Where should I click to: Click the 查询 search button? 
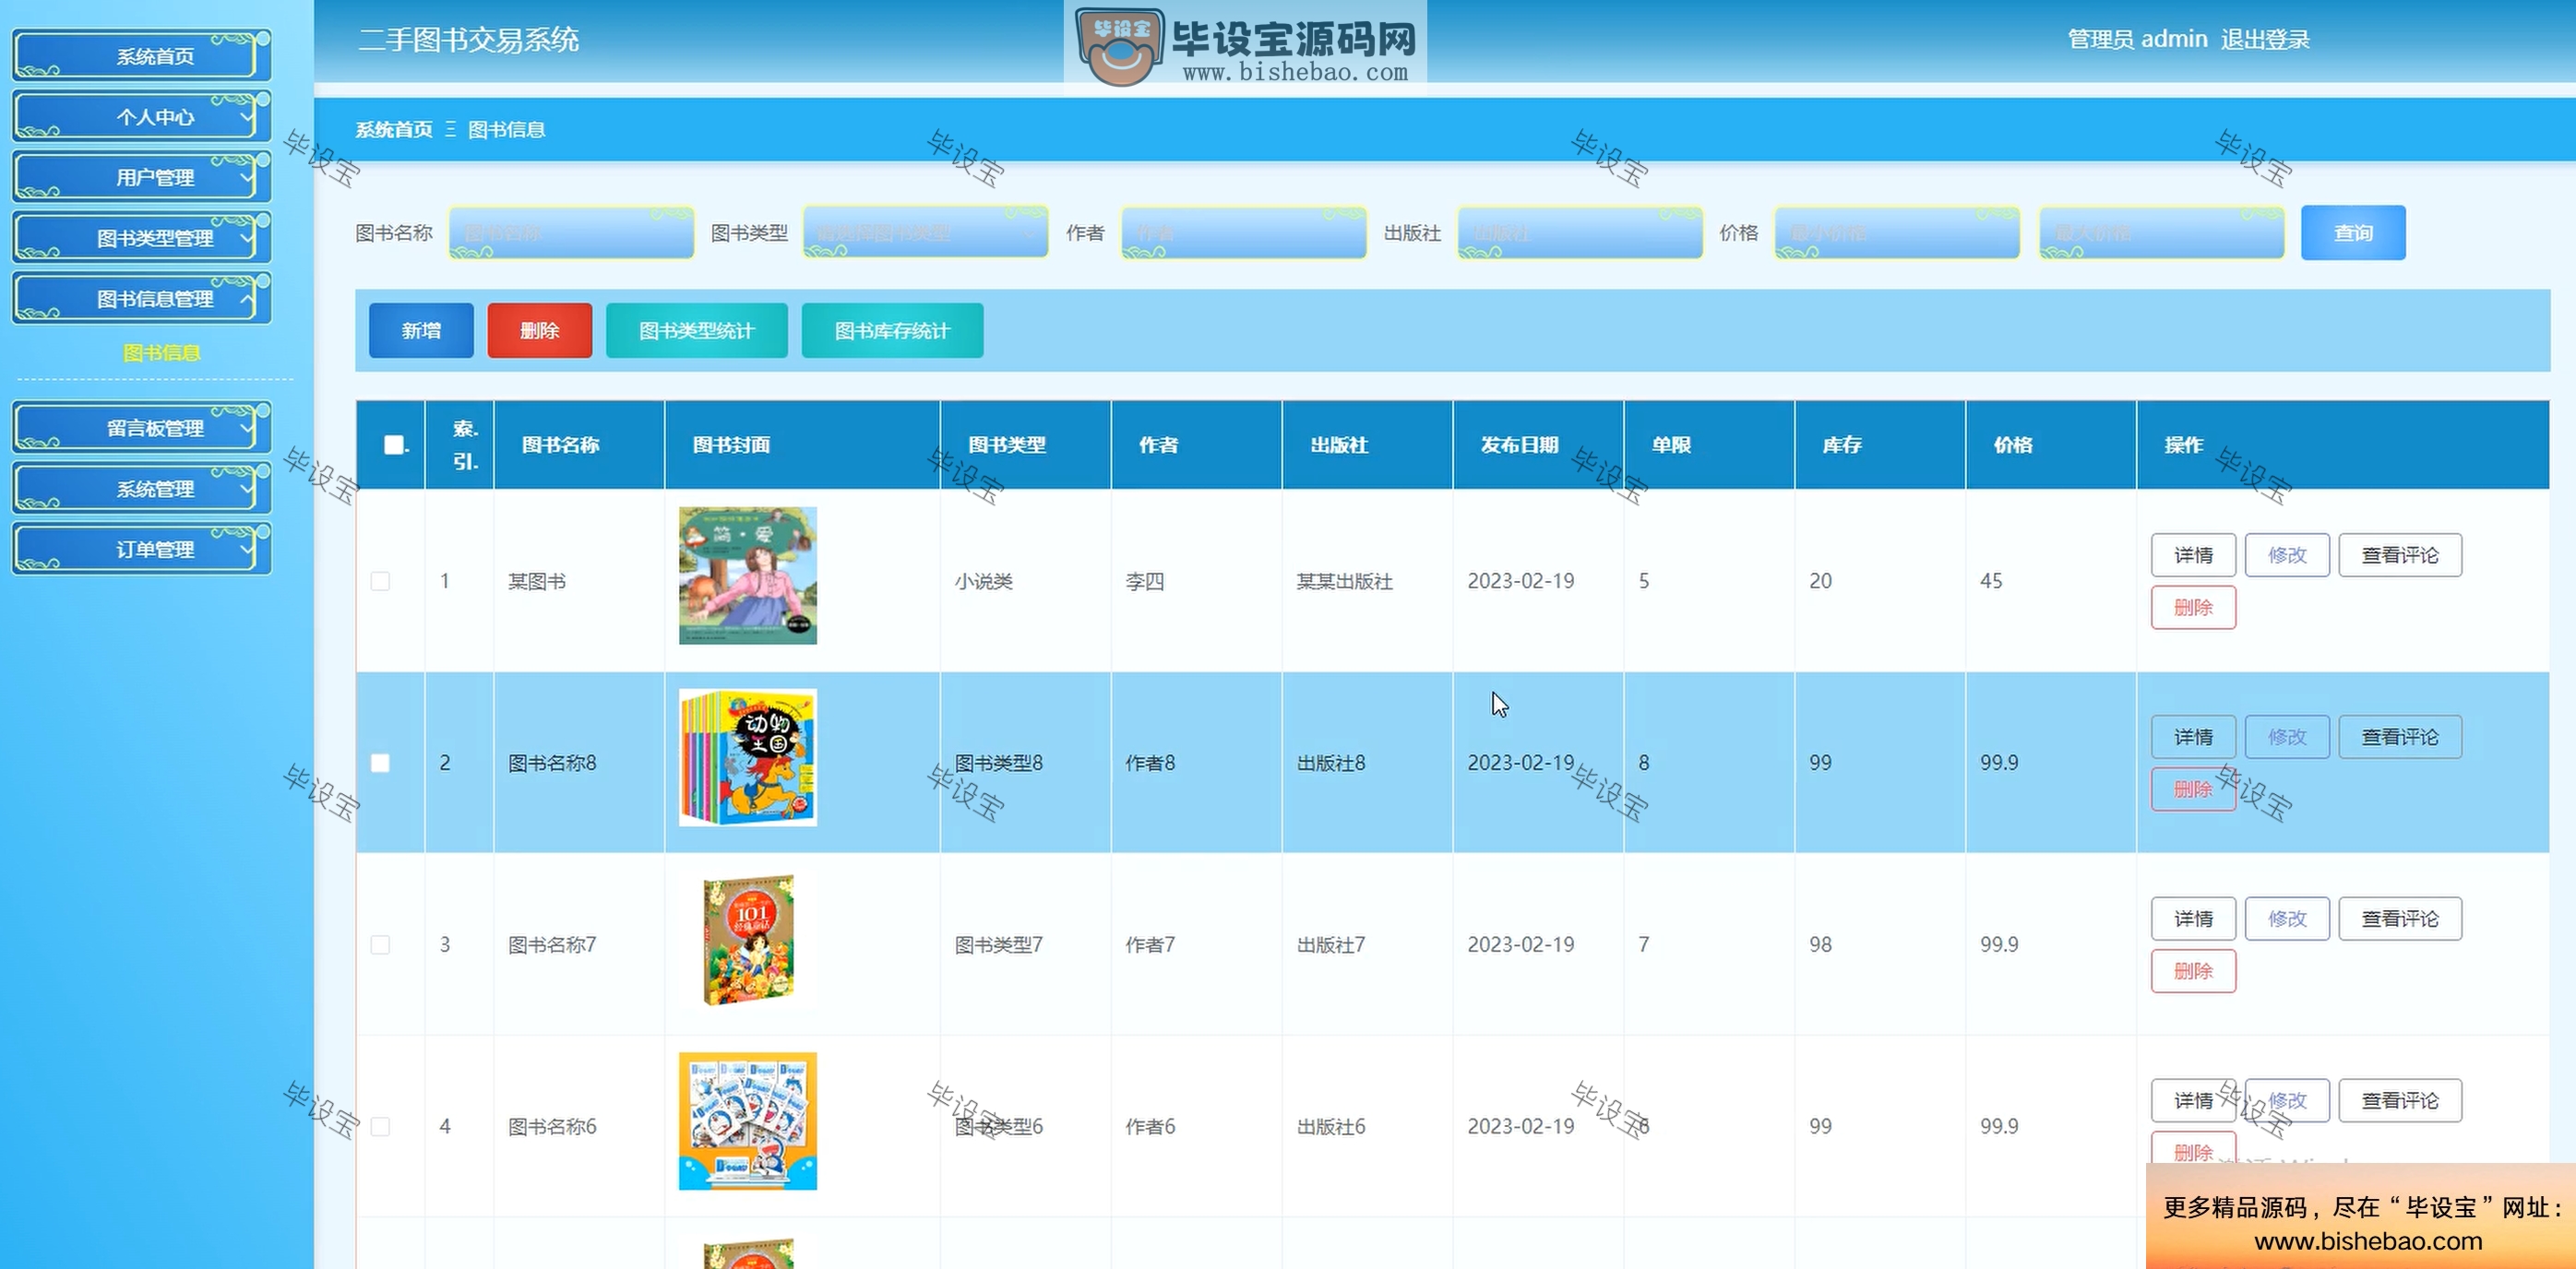click(2353, 232)
